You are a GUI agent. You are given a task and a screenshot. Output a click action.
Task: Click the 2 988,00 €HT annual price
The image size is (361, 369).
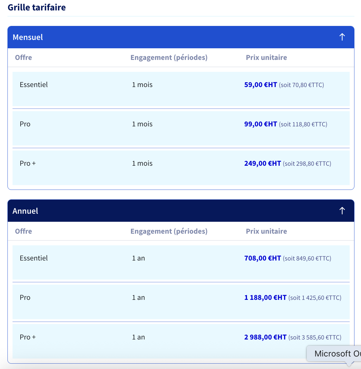(x=265, y=337)
